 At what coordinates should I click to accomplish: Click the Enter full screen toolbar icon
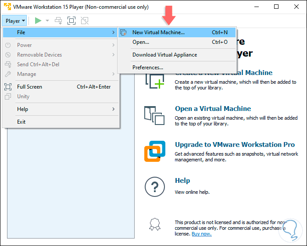[x=71, y=21]
